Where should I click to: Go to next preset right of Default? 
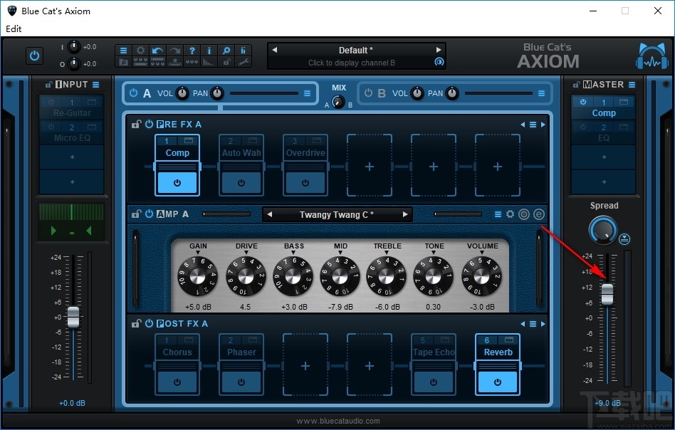click(439, 50)
